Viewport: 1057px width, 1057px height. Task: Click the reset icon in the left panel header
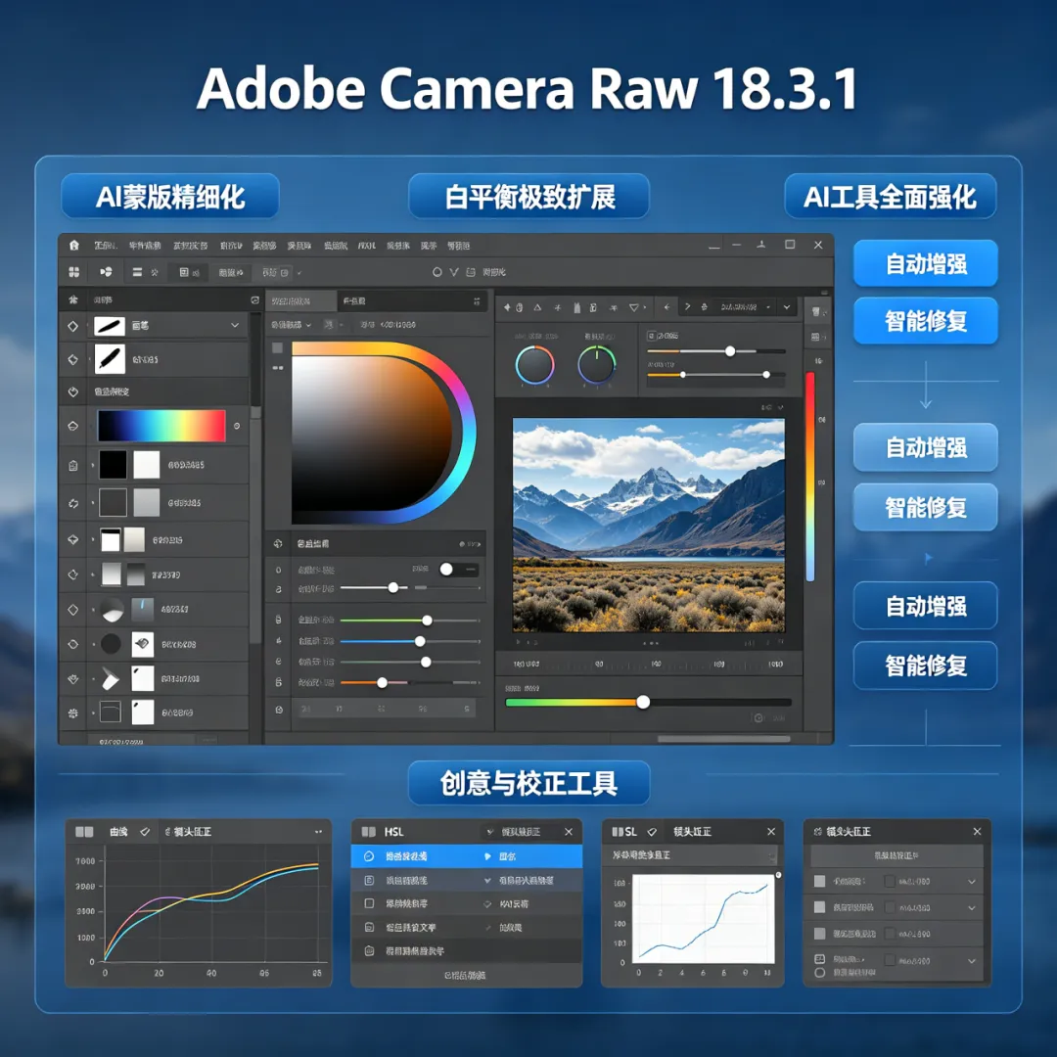(x=254, y=299)
